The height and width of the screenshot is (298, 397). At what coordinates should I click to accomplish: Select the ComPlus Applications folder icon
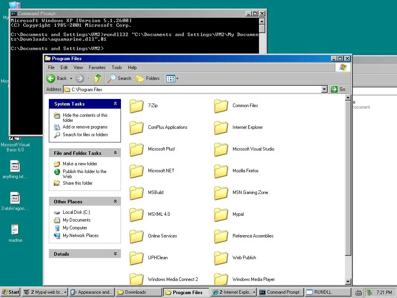pos(136,128)
